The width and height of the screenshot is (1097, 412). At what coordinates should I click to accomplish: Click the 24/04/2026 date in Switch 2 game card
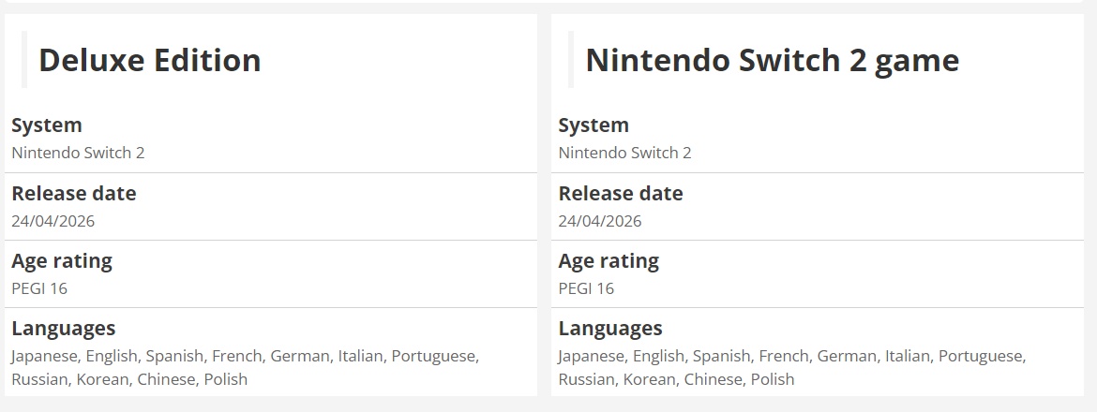click(x=600, y=221)
